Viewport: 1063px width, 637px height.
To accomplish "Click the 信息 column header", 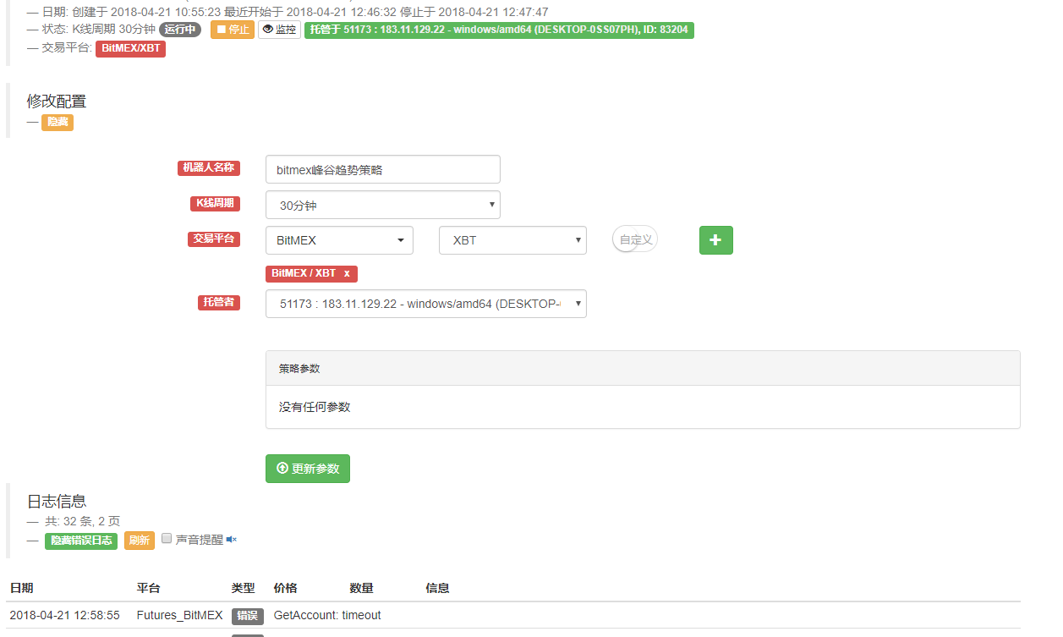I will tap(438, 588).
